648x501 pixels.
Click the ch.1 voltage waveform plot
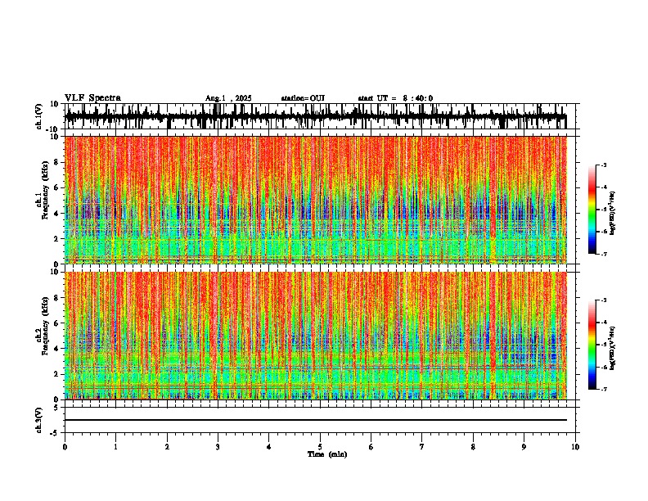point(319,116)
